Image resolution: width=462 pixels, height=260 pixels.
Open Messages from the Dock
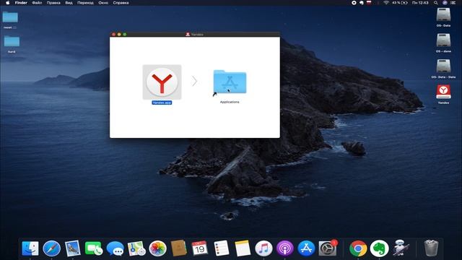pyautogui.click(x=115, y=248)
